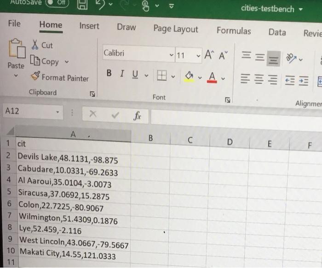Select the Home ribbon tab
Image resolution: width=322 pixels, height=268 pixels.
point(51,25)
